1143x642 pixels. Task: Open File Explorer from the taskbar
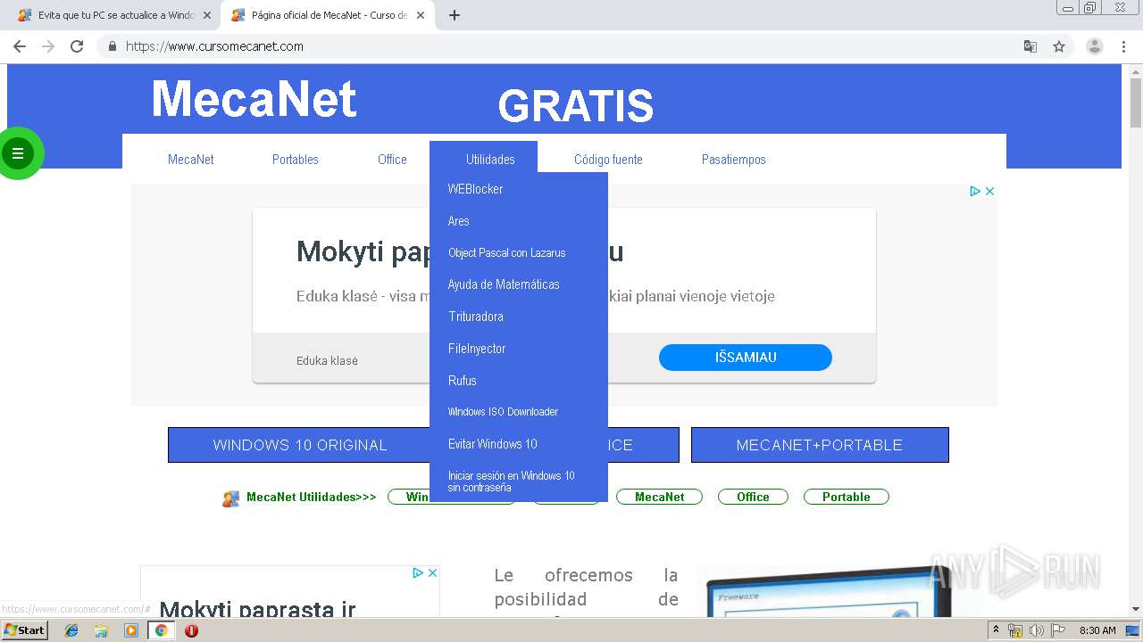click(x=101, y=630)
